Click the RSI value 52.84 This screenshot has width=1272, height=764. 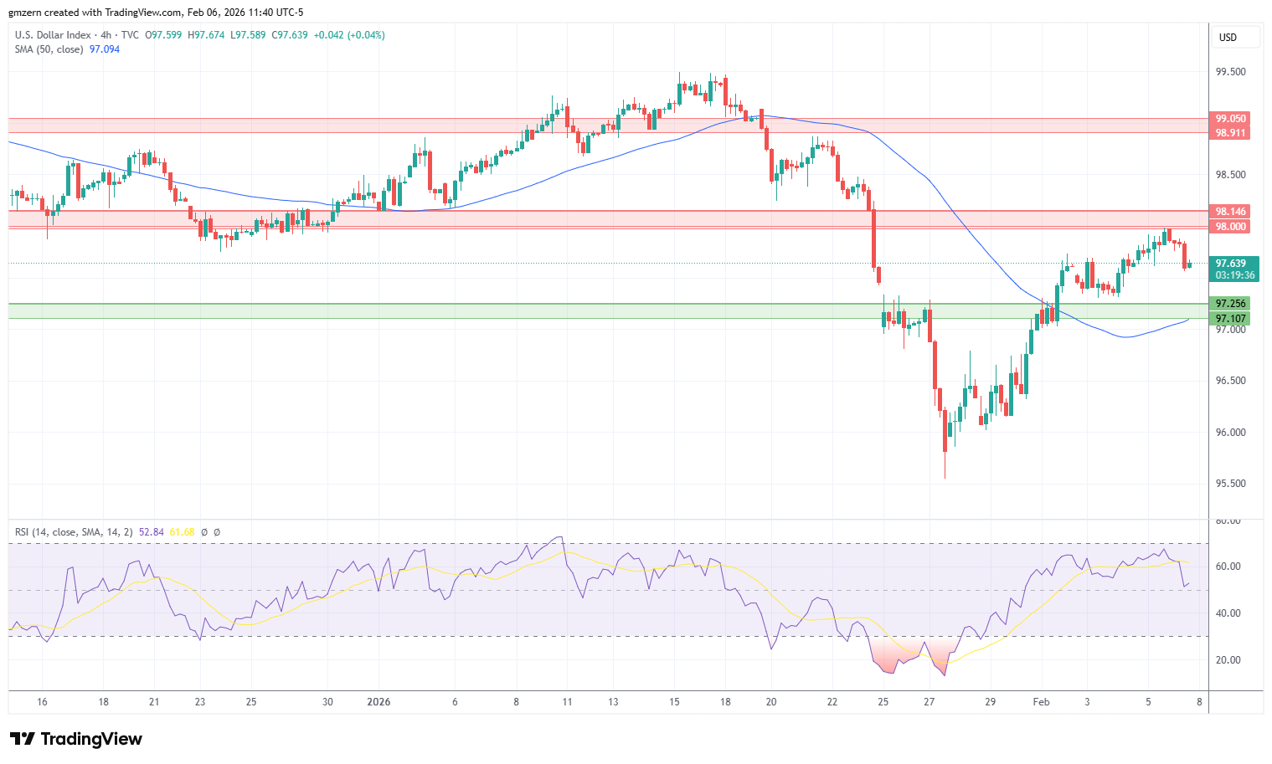coord(152,532)
